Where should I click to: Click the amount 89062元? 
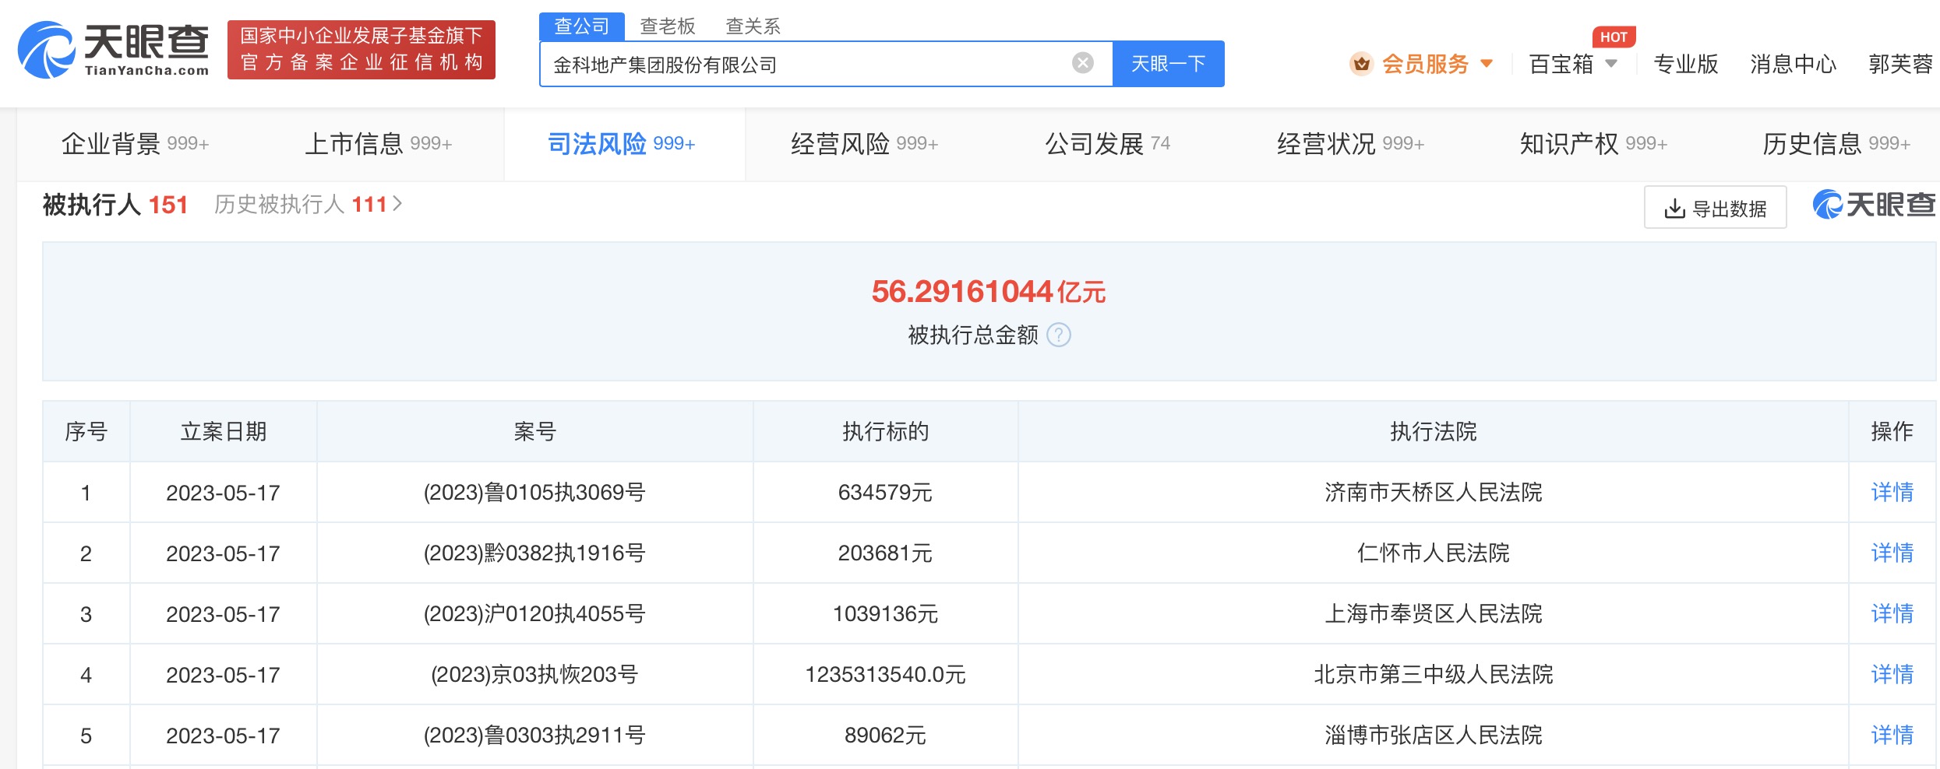pyautogui.click(x=885, y=735)
